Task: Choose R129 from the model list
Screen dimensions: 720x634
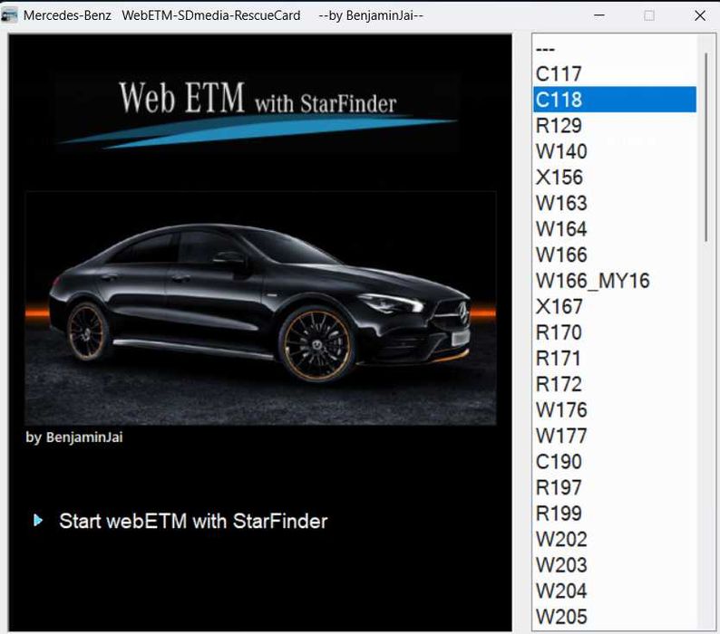Action: click(x=615, y=125)
